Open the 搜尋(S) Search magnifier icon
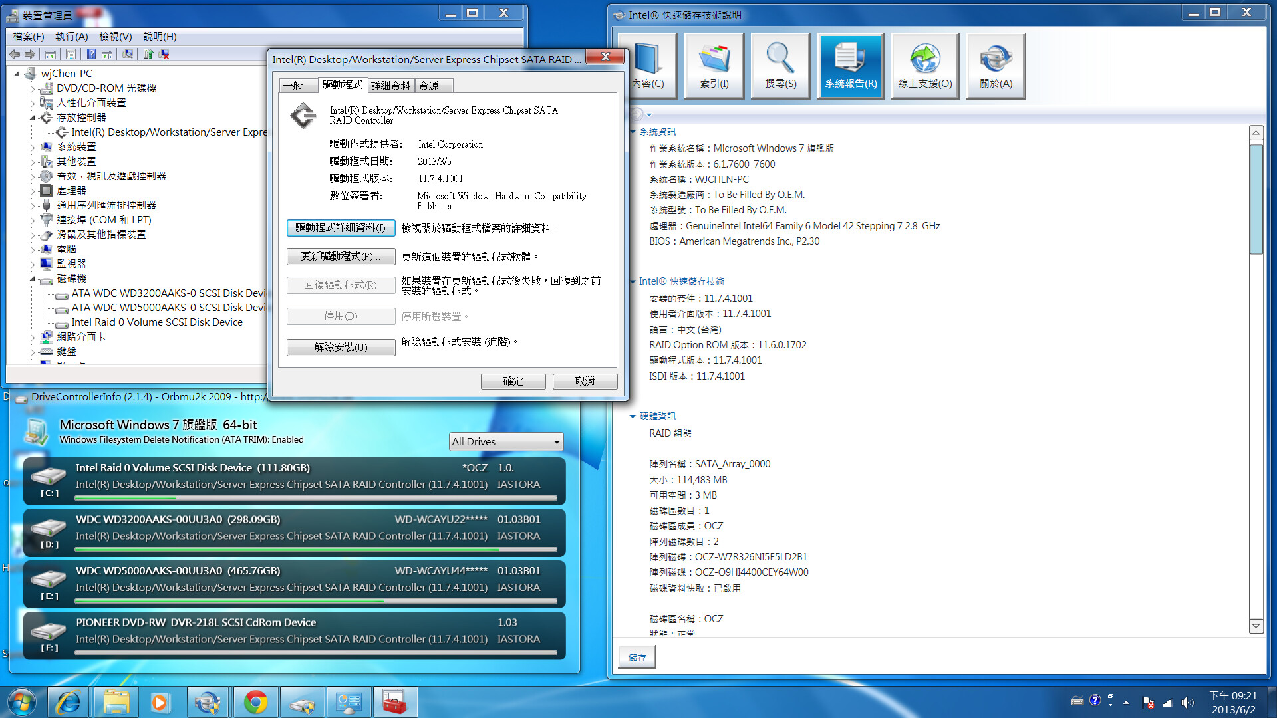The image size is (1277, 718). coord(781,66)
